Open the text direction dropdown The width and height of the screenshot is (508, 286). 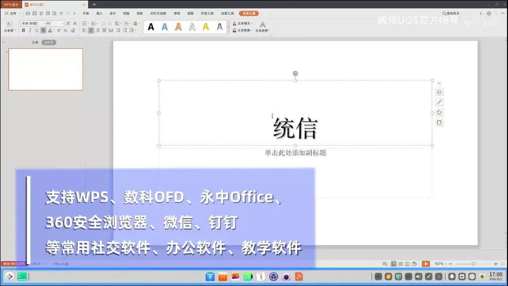click(x=118, y=23)
